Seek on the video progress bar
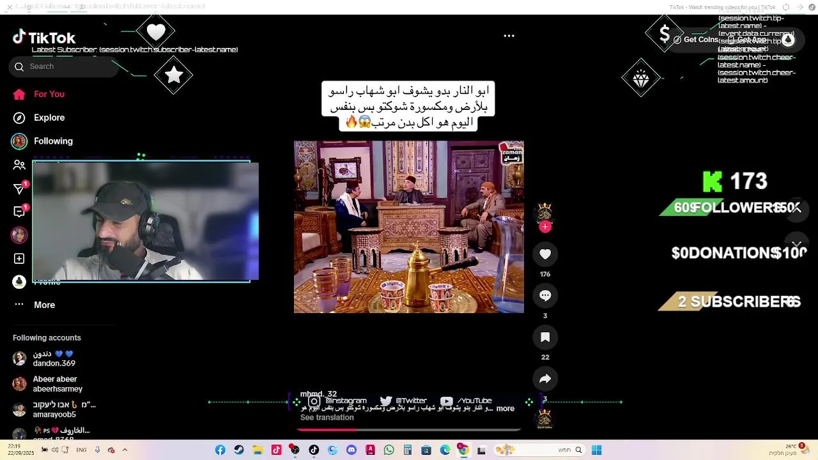The image size is (818, 460). (409, 429)
